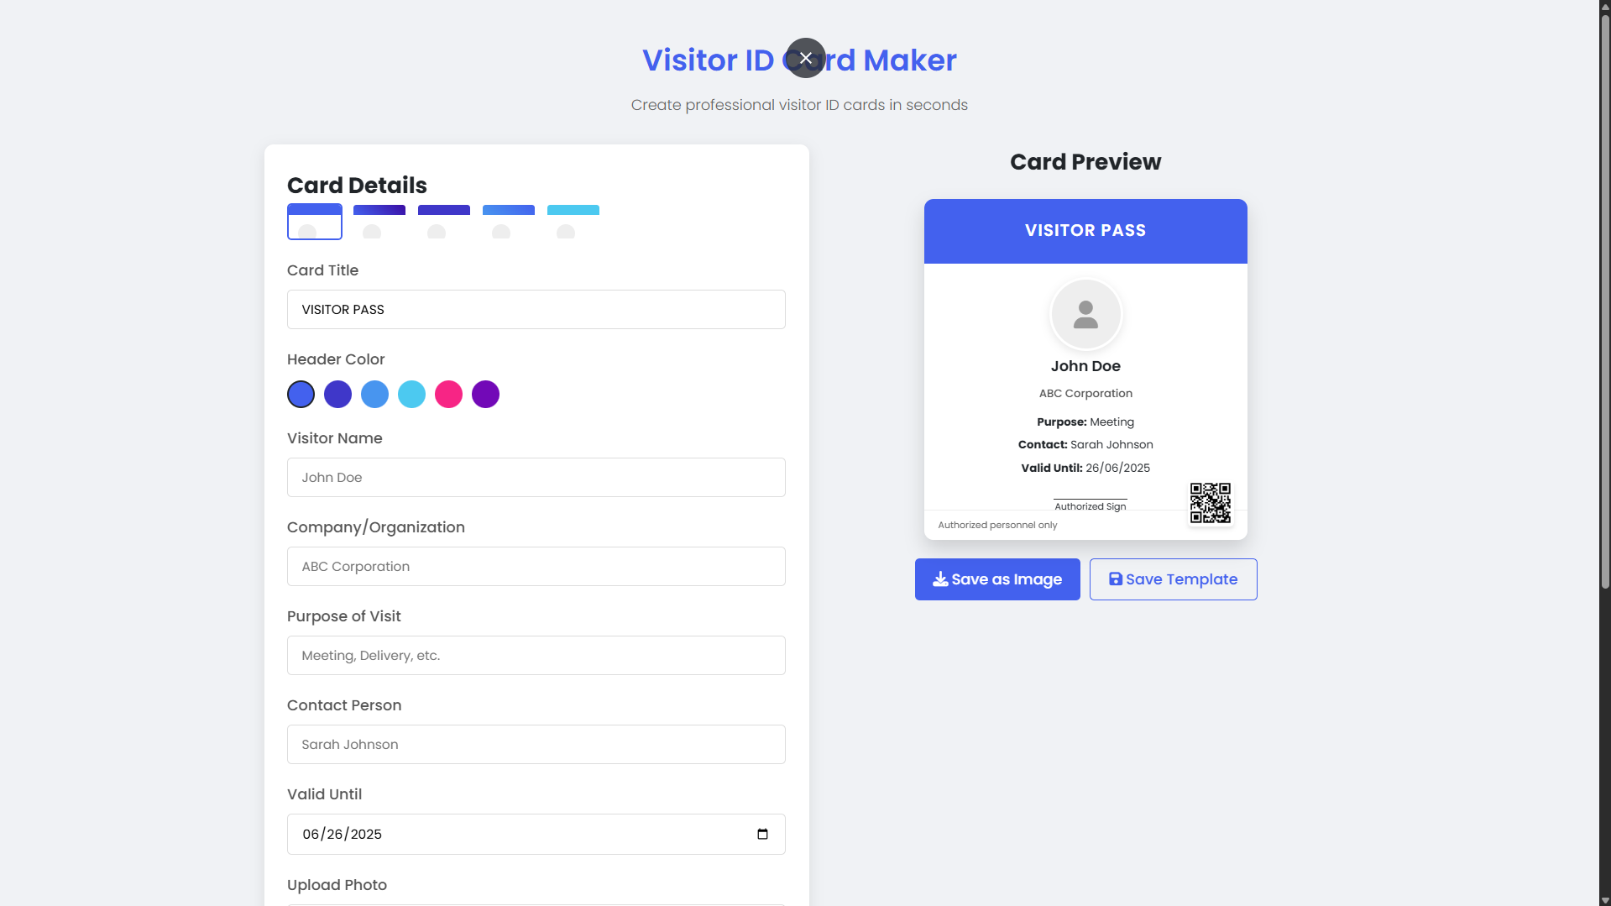Click 'John Doe' name on preview card
The width and height of the screenshot is (1611, 906).
pyautogui.click(x=1085, y=366)
